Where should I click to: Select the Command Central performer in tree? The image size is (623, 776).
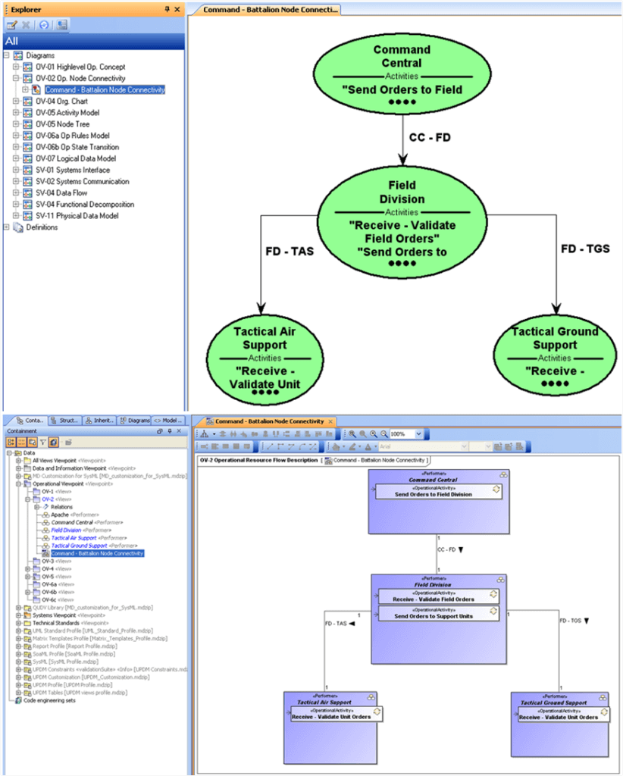coord(72,522)
